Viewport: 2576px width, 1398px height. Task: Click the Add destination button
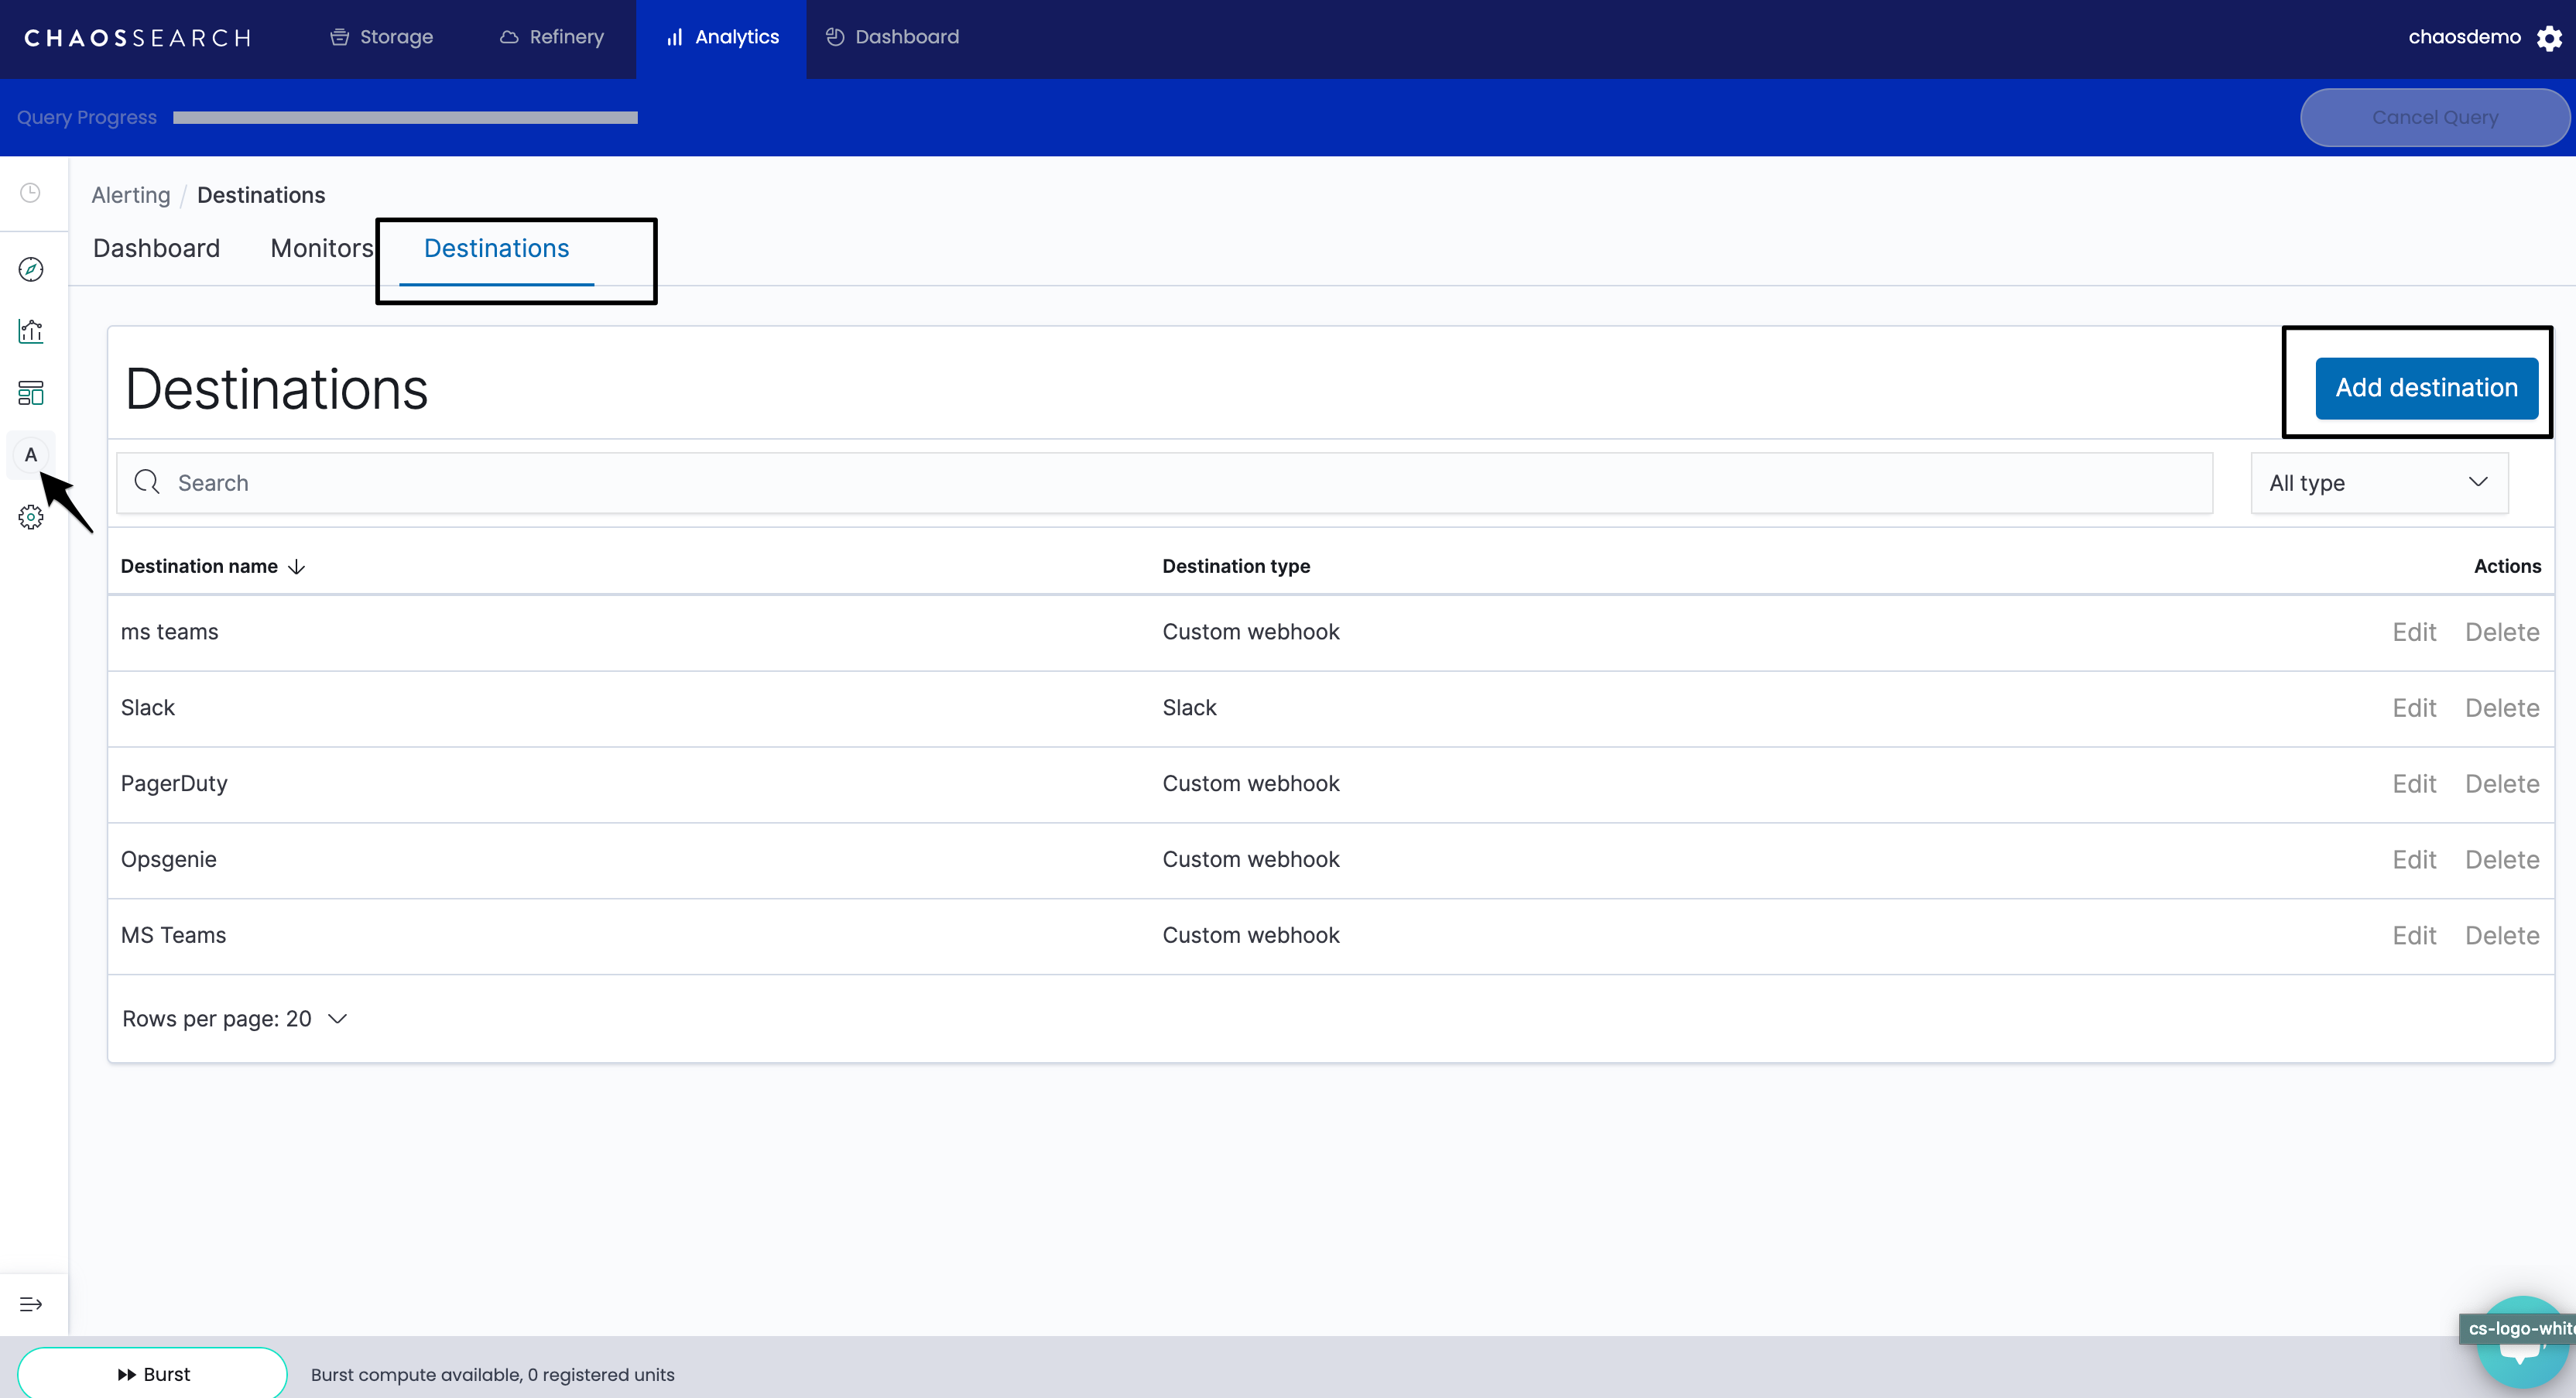[2426, 388]
